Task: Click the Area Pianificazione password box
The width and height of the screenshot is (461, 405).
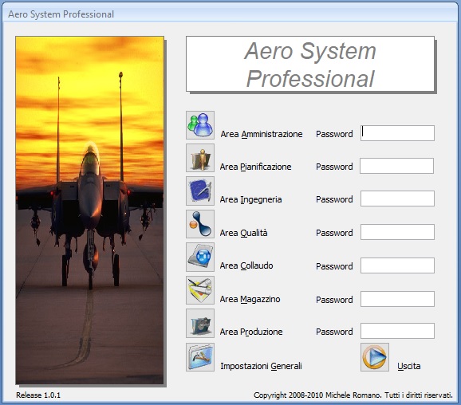Action: tap(397, 166)
